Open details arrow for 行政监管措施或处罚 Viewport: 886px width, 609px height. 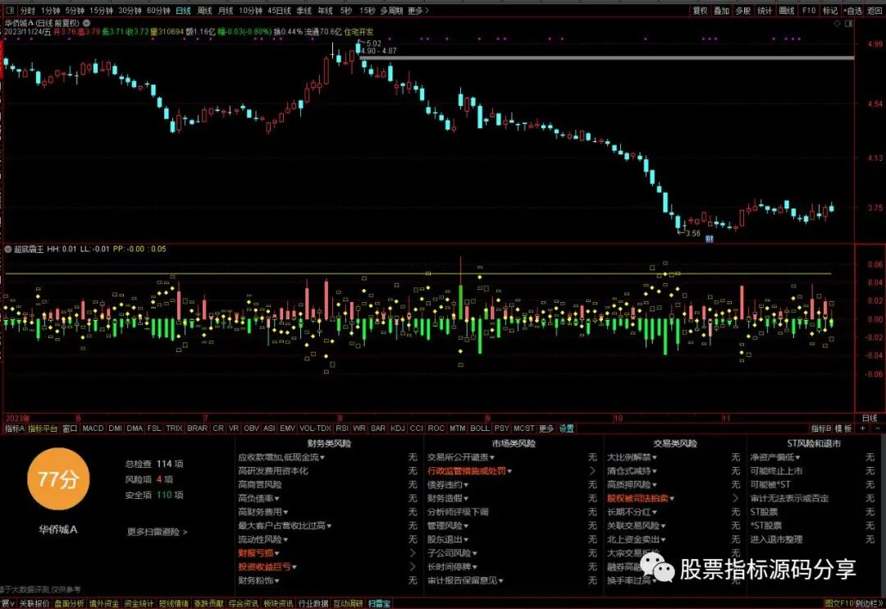[x=592, y=471]
